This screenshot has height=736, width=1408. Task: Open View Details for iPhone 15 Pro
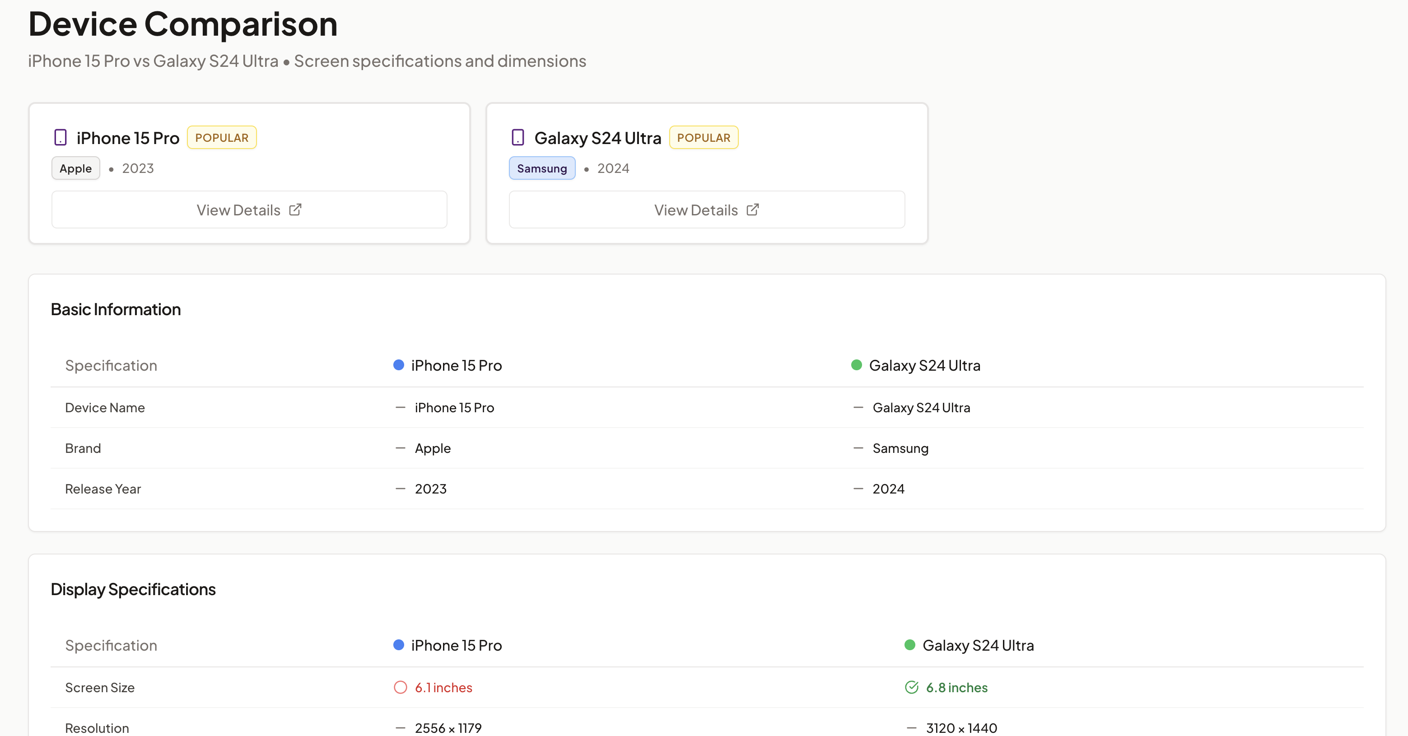point(249,210)
